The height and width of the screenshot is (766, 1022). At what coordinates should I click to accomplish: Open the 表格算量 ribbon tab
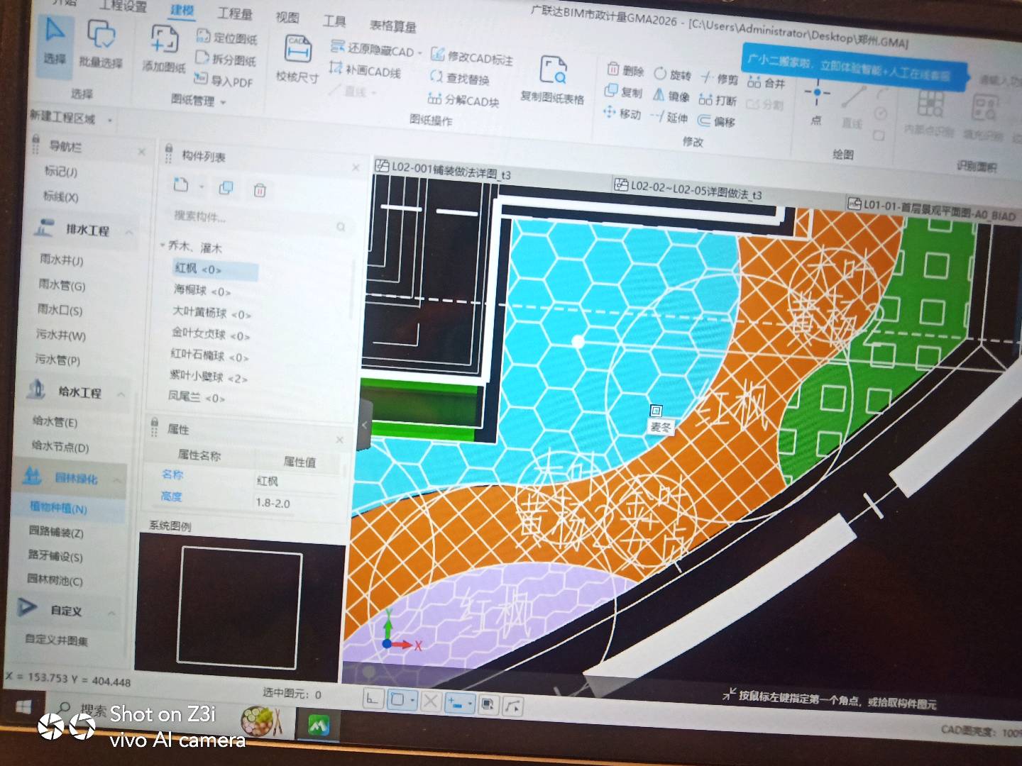click(393, 26)
